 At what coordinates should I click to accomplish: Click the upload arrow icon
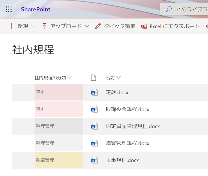tap(44, 26)
